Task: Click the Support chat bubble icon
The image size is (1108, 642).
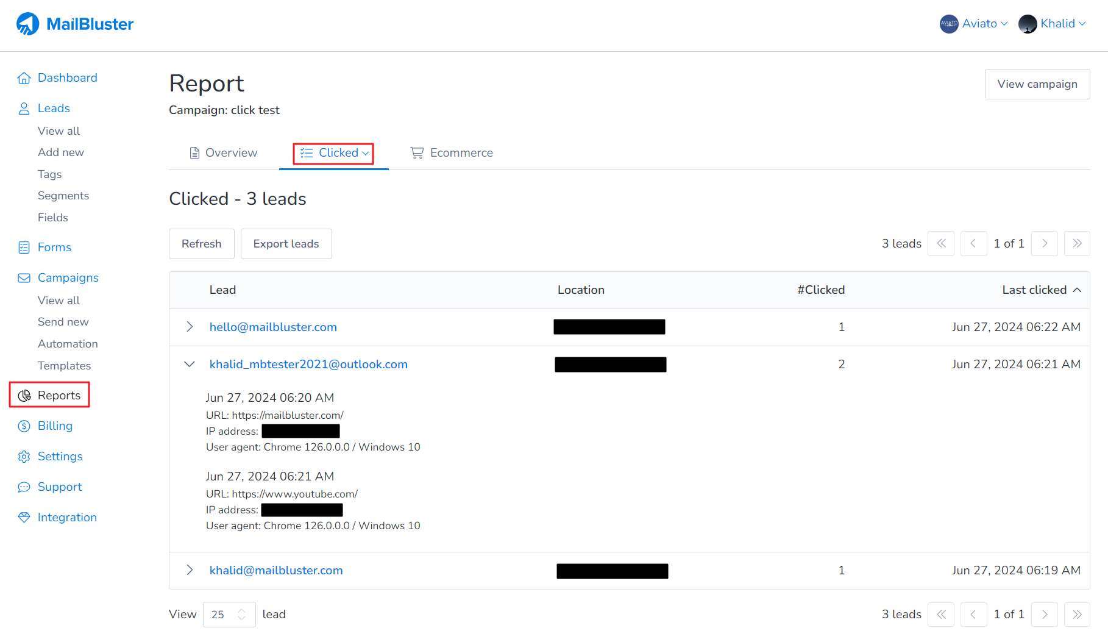Action: click(x=24, y=487)
